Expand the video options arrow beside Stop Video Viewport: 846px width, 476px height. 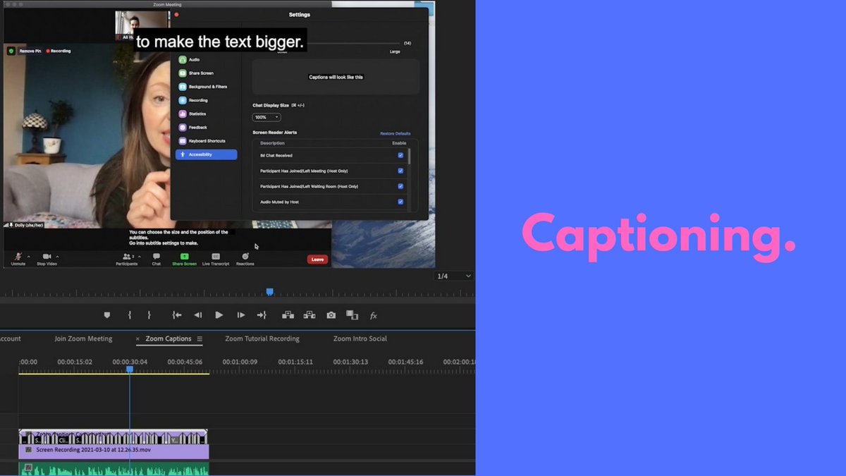[57, 257]
